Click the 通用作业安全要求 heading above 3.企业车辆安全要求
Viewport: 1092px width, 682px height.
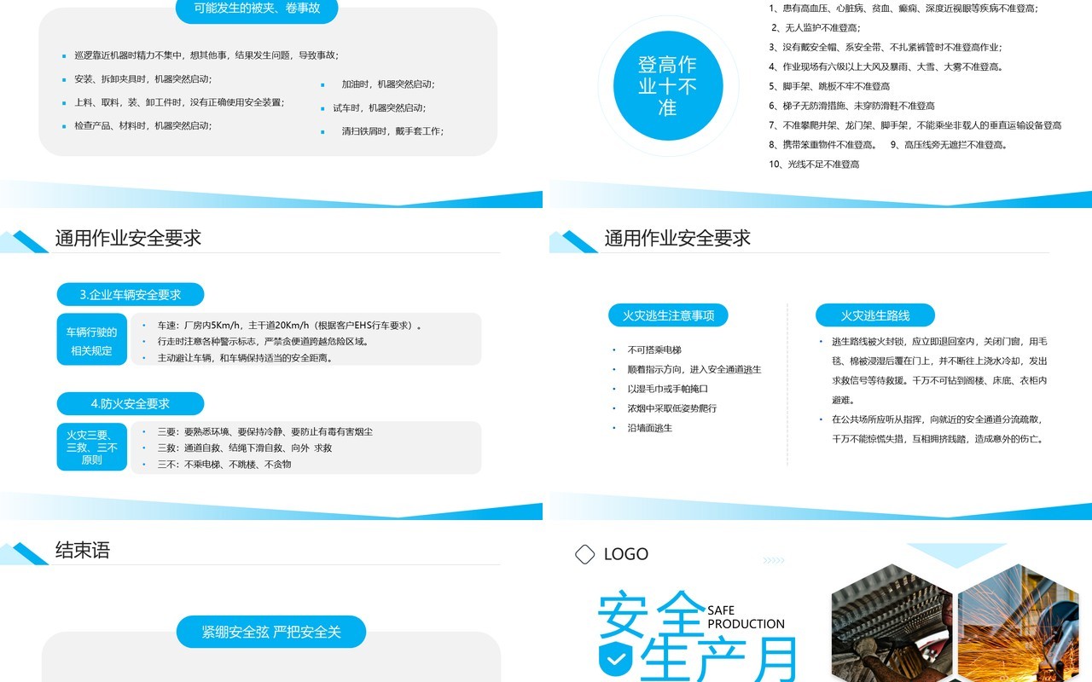point(128,238)
